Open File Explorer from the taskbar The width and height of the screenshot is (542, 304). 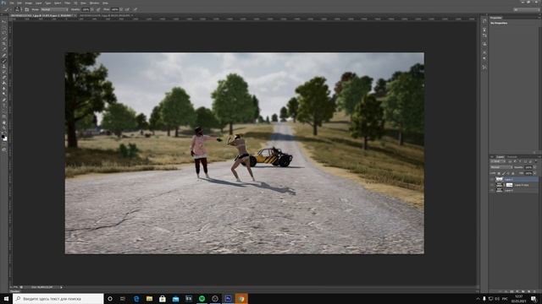[x=149, y=298]
